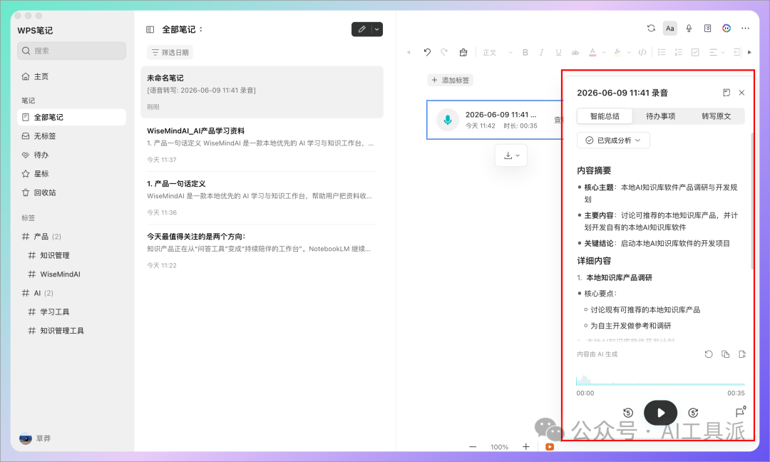Click the sync refresh icon
The image size is (770, 462).
click(x=651, y=29)
